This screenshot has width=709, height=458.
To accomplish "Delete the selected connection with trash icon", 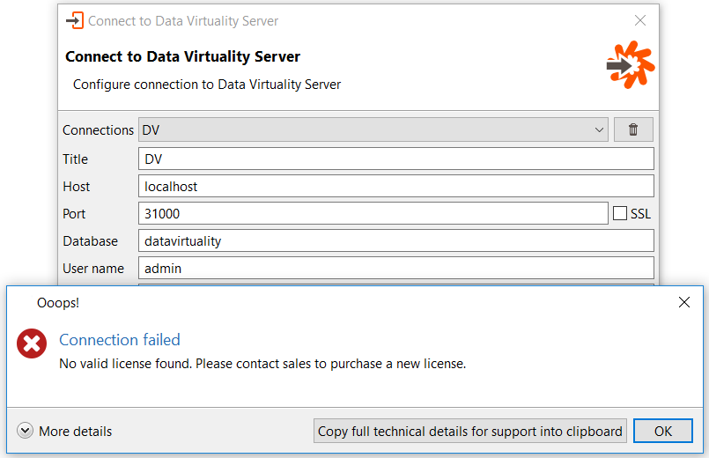I will [633, 129].
